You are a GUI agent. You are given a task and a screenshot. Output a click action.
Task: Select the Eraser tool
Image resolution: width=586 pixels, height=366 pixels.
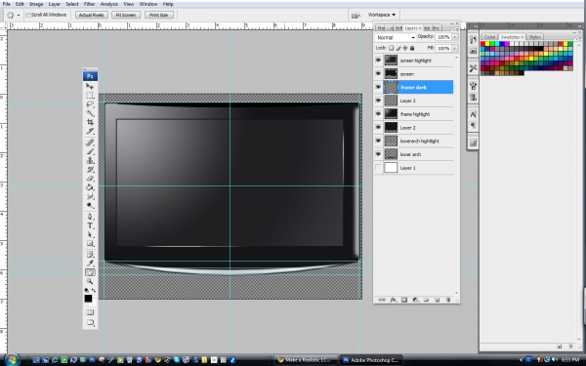90,179
